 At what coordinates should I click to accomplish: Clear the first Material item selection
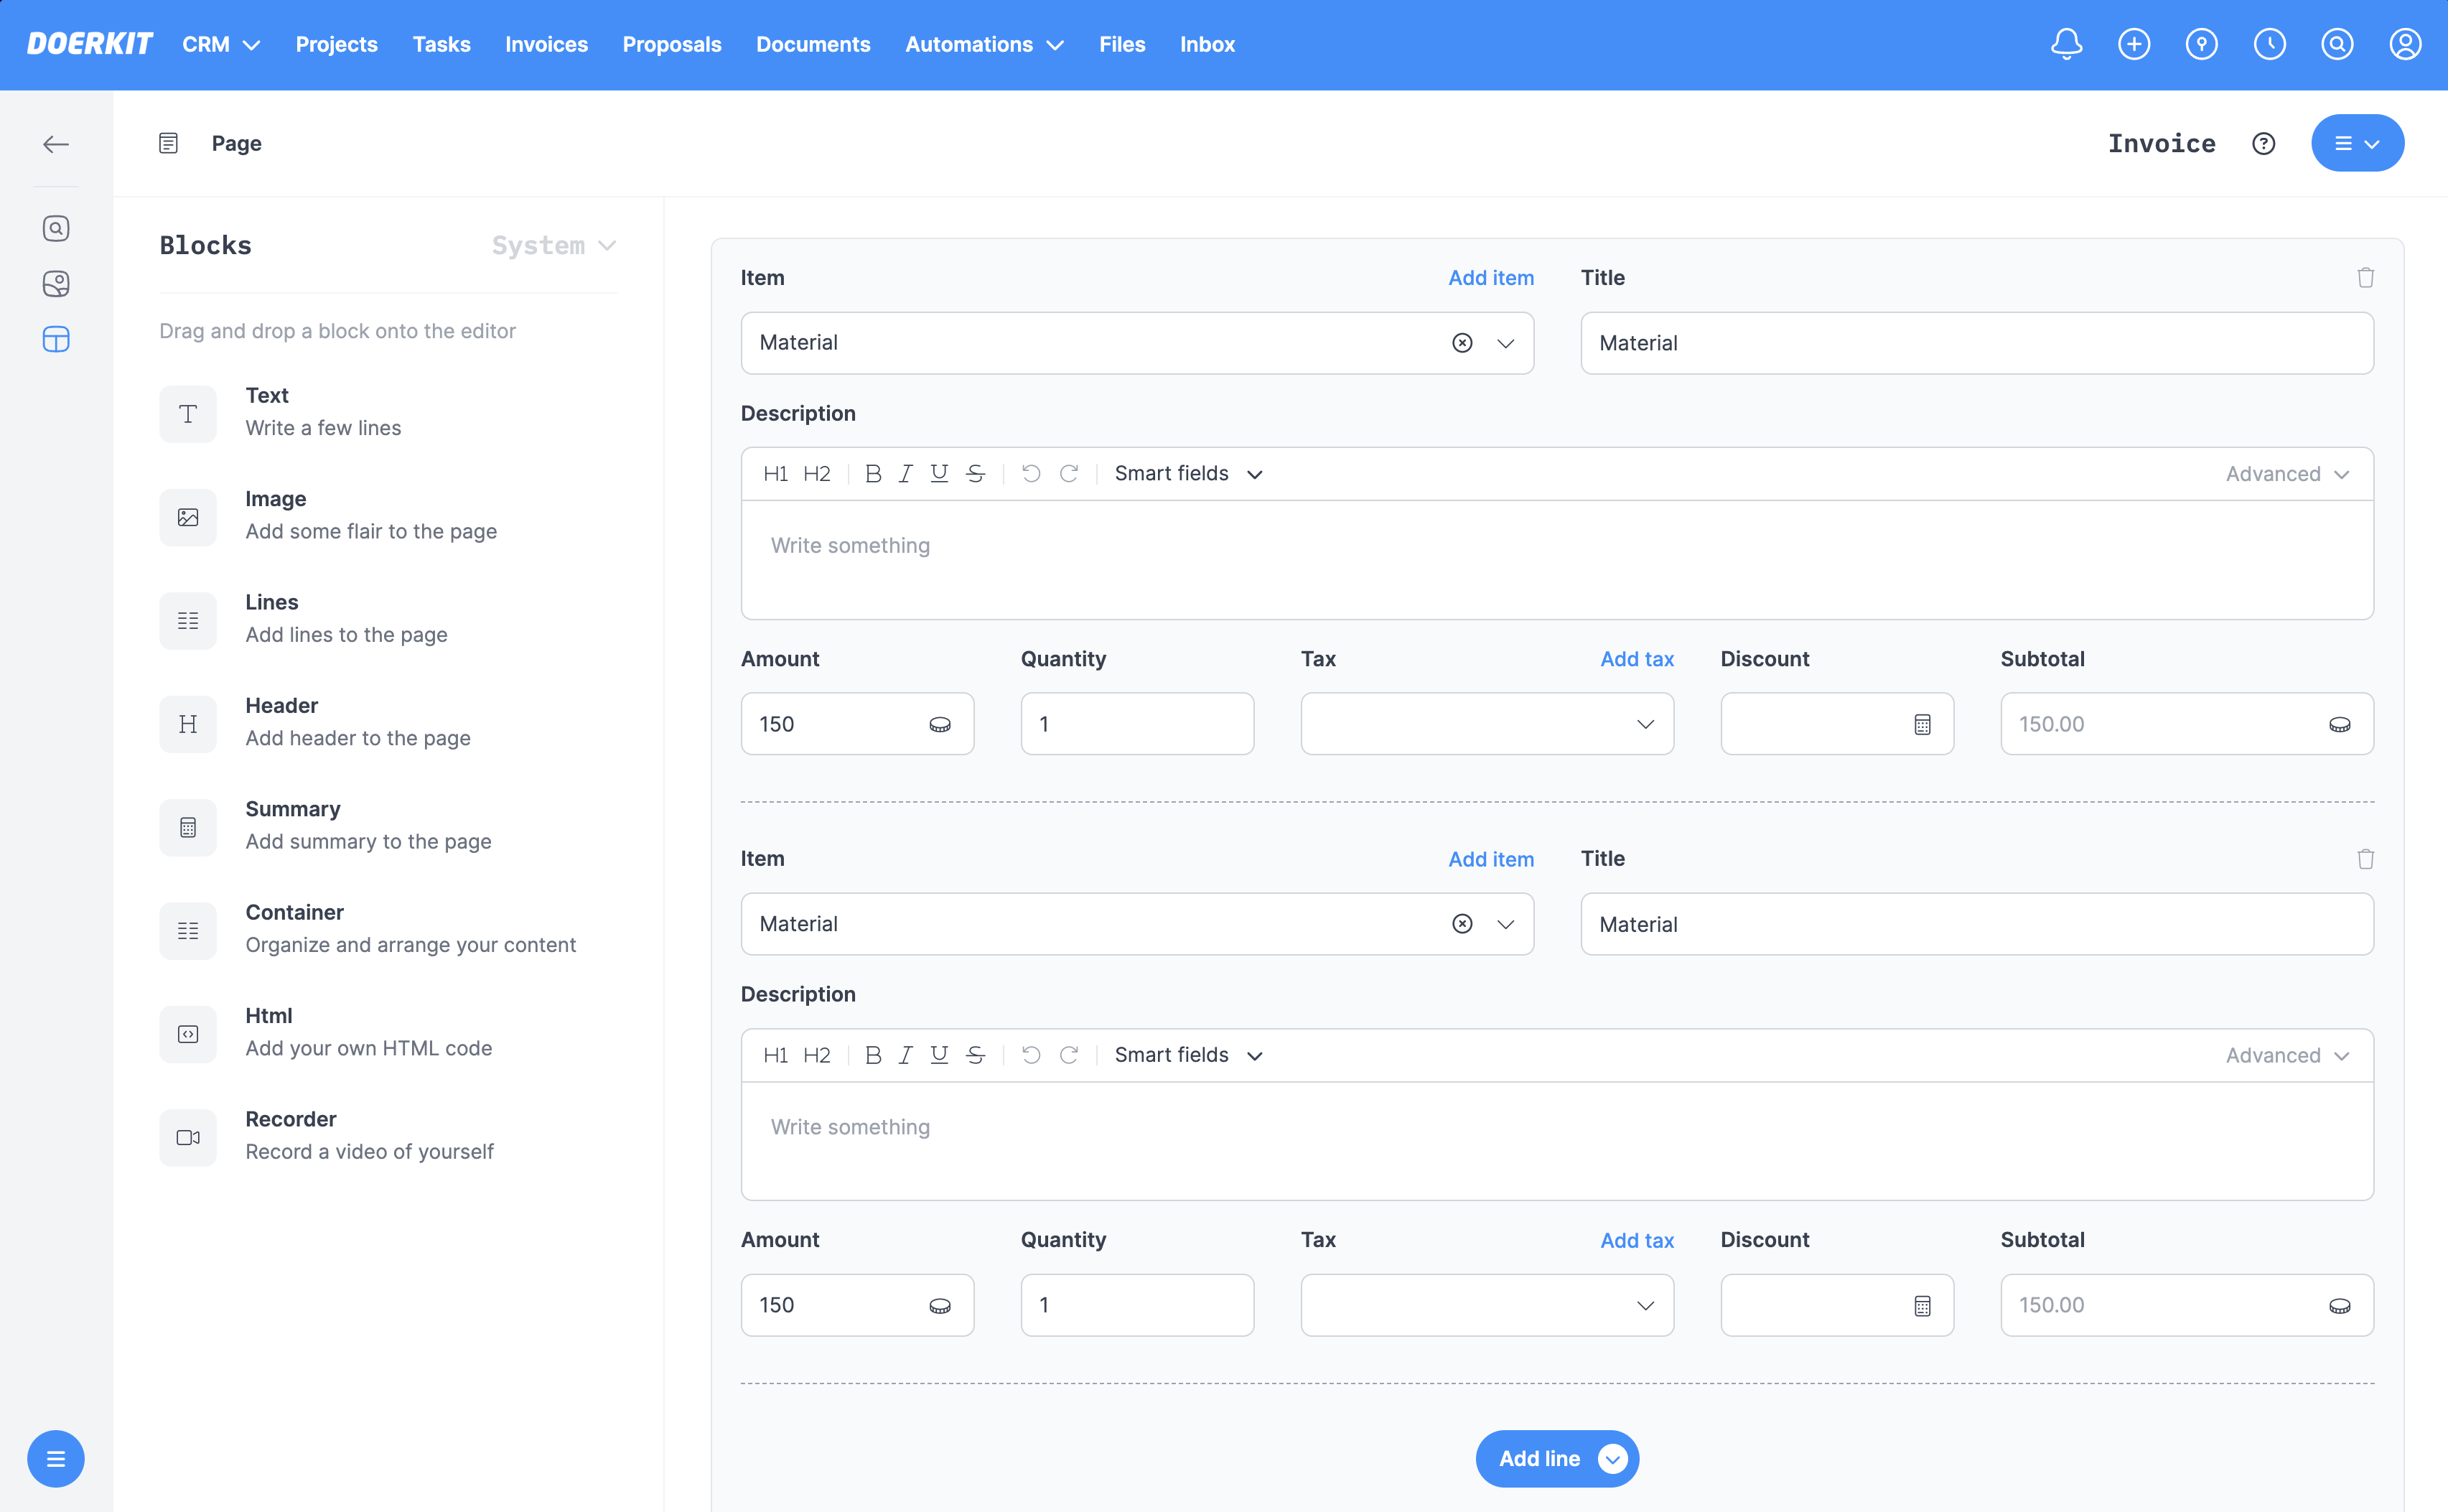click(1462, 343)
